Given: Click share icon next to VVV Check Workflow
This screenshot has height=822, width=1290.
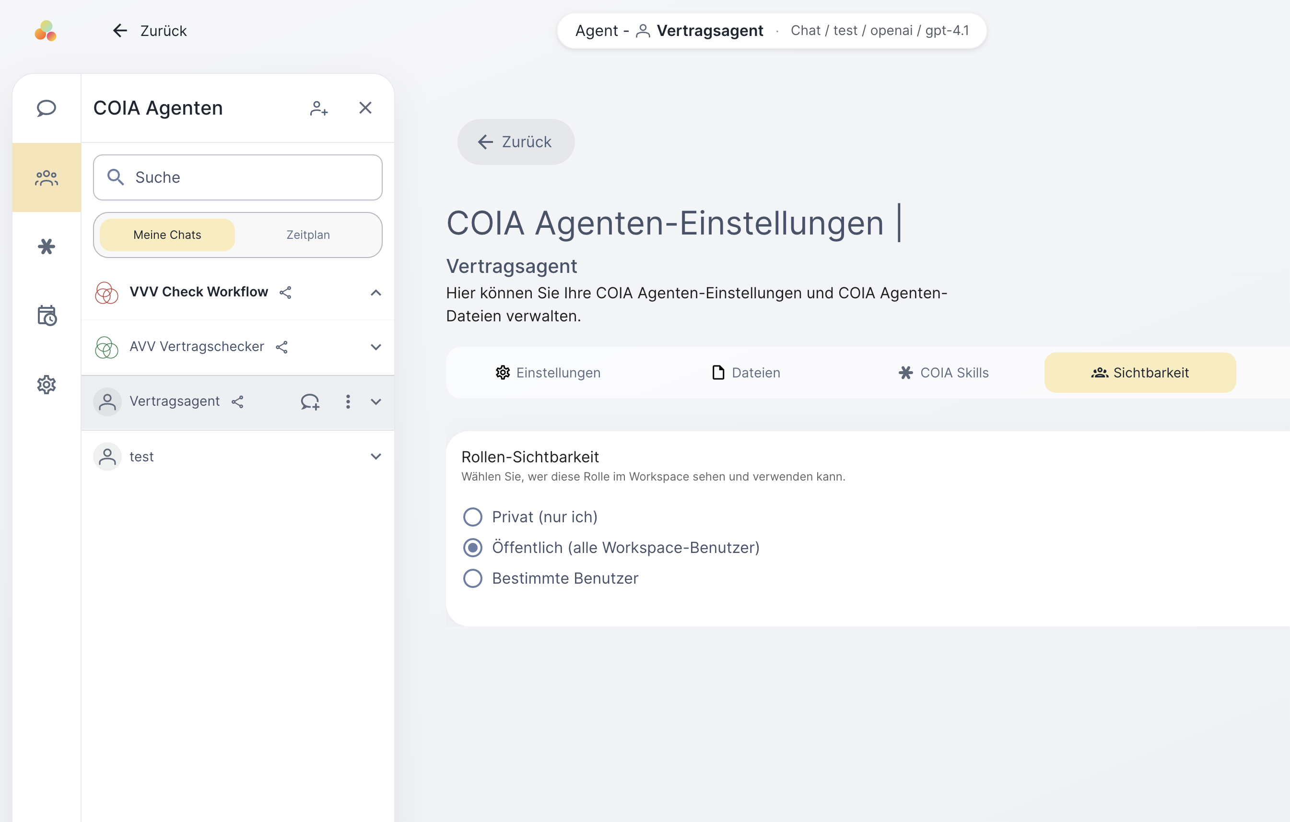Looking at the screenshot, I should coord(285,292).
